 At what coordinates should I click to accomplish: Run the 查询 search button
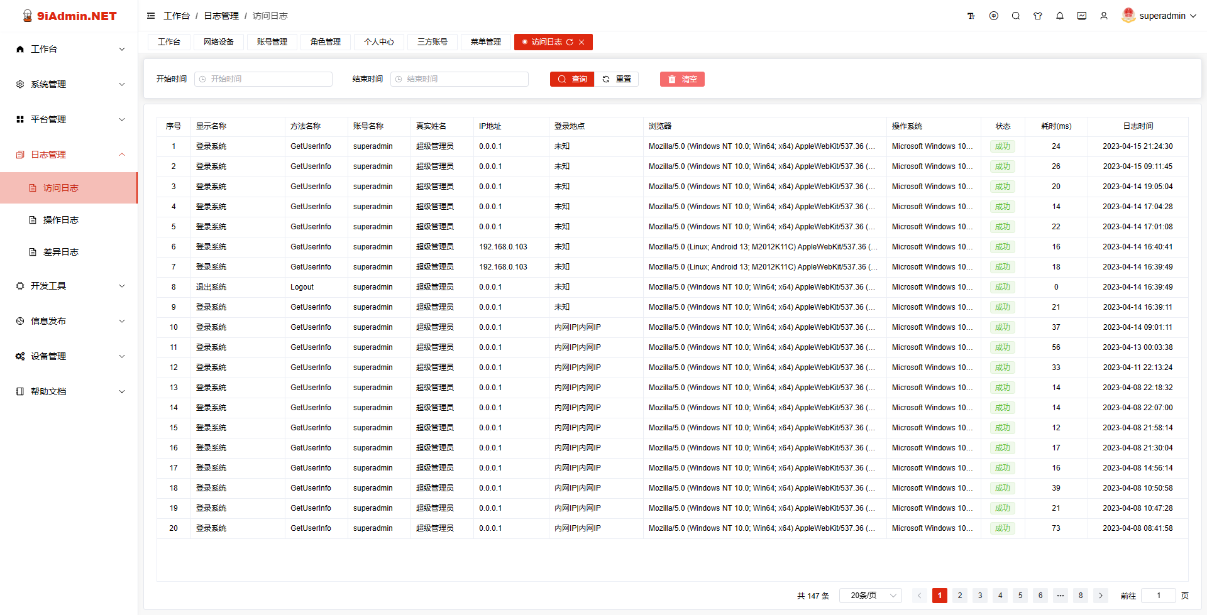(571, 79)
